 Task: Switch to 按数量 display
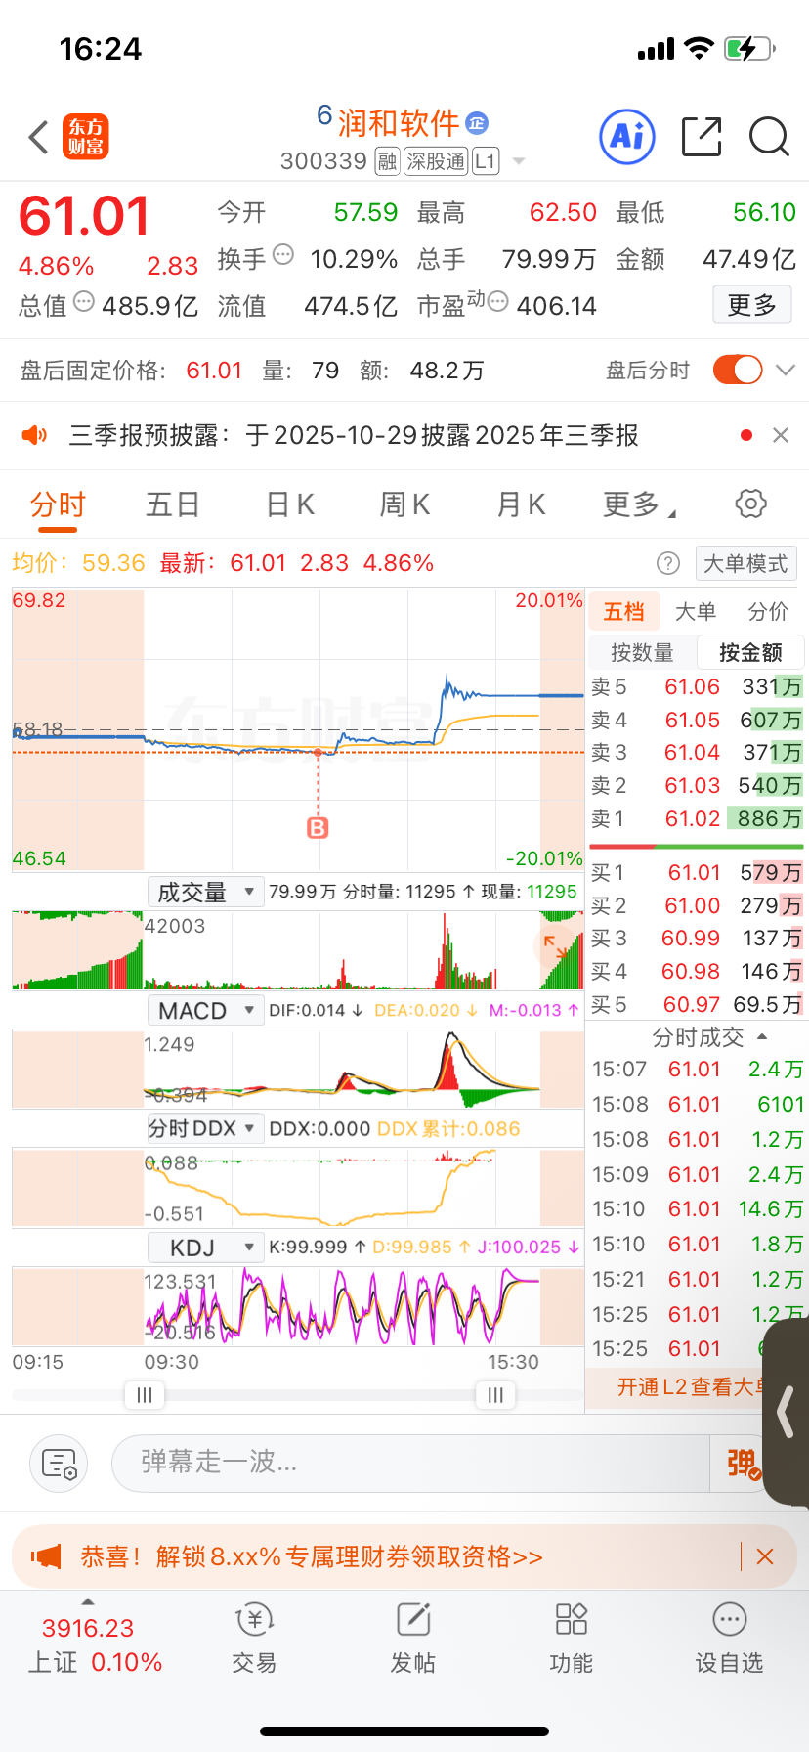pyautogui.click(x=642, y=652)
